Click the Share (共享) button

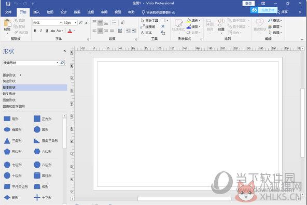tap(282, 12)
